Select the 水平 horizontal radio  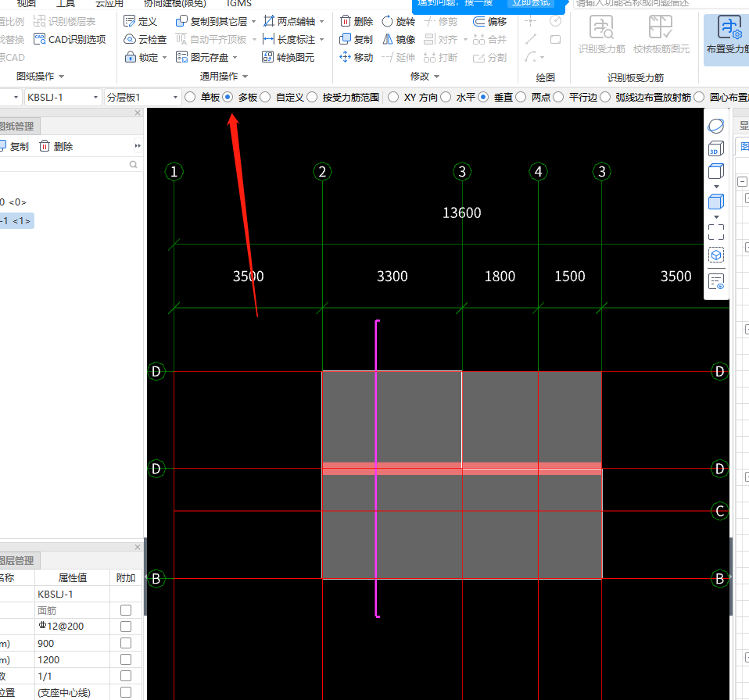446,98
